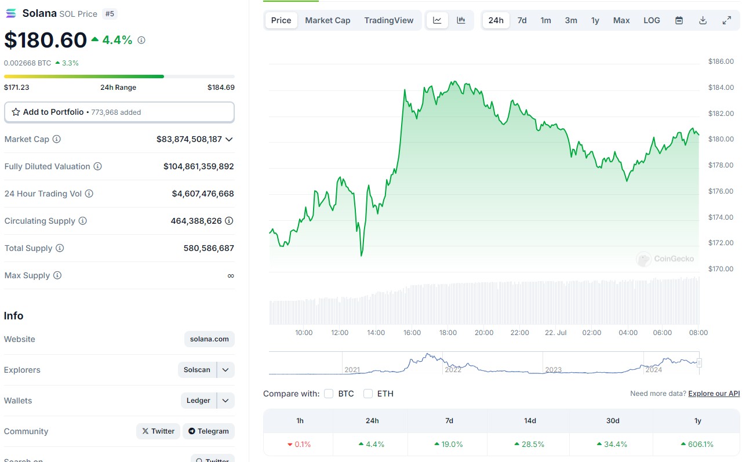Open the Ledger wallet button

tap(198, 401)
